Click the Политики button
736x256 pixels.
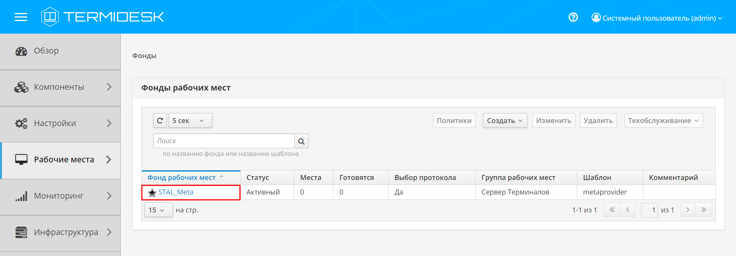[454, 121]
